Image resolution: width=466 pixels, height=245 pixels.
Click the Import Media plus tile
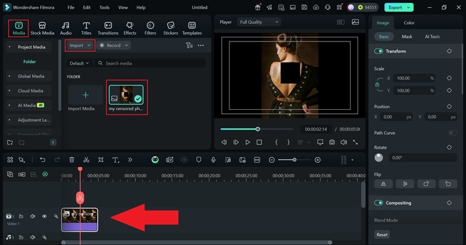point(85,95)
